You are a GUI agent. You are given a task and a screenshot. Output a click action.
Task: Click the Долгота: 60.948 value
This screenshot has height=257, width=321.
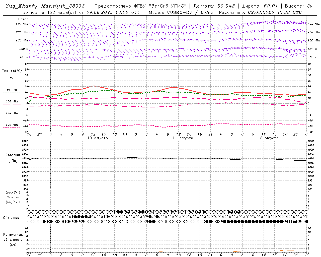click(x=214, y=6)
